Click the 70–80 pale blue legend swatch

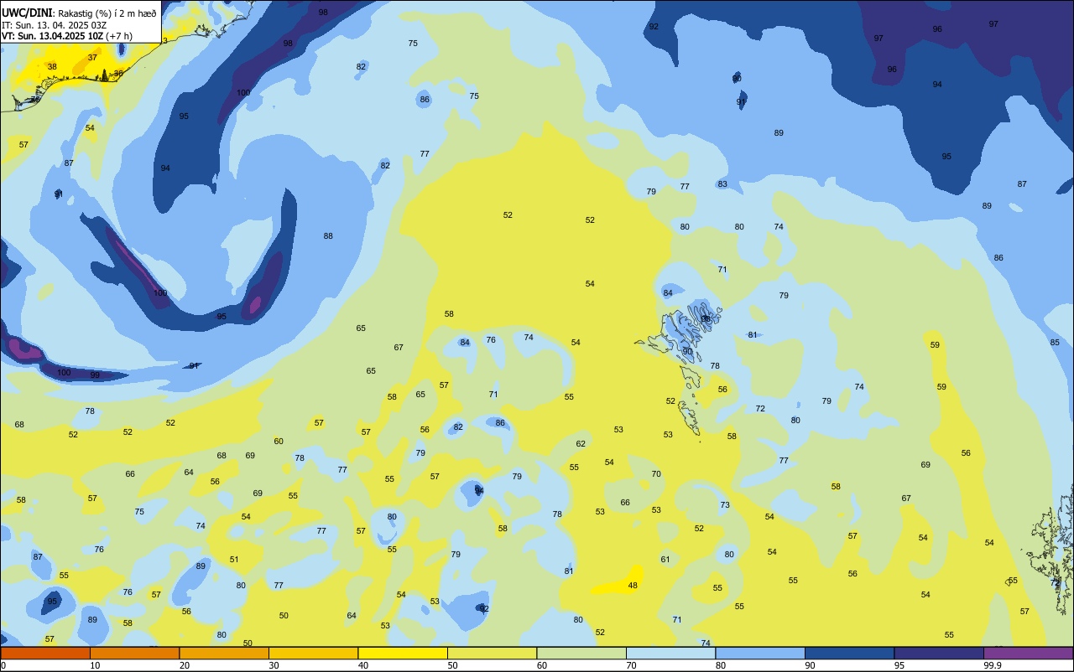tap(670, 653)
